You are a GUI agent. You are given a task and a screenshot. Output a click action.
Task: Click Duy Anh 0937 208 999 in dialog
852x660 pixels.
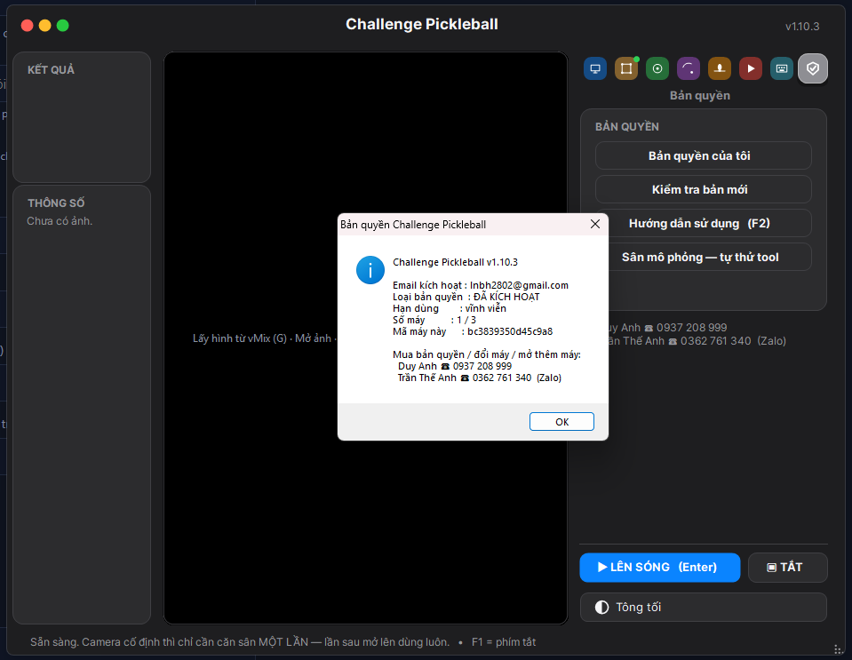(455, 366)
